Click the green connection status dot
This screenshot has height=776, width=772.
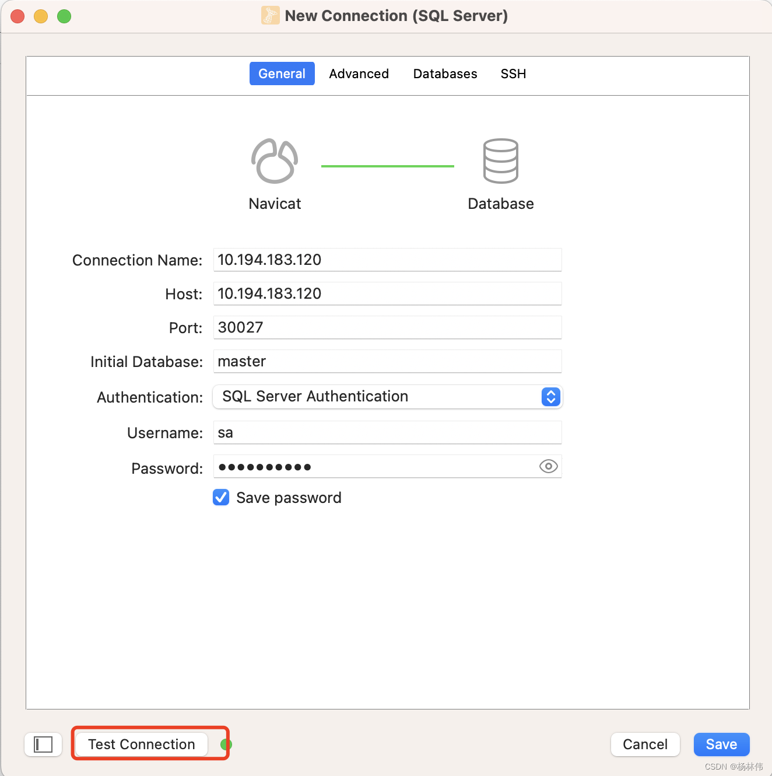tap(226, 744)
